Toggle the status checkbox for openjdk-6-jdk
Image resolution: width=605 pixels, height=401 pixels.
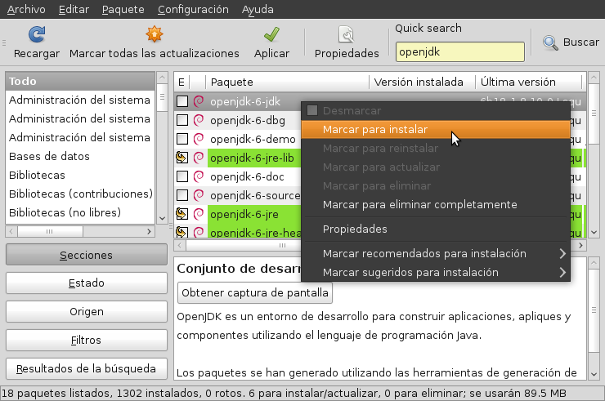(x=182, y=101)
